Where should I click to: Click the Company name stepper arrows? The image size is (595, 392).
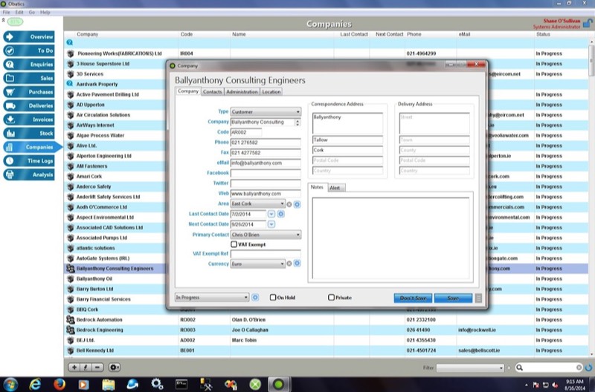pos(297,122)
